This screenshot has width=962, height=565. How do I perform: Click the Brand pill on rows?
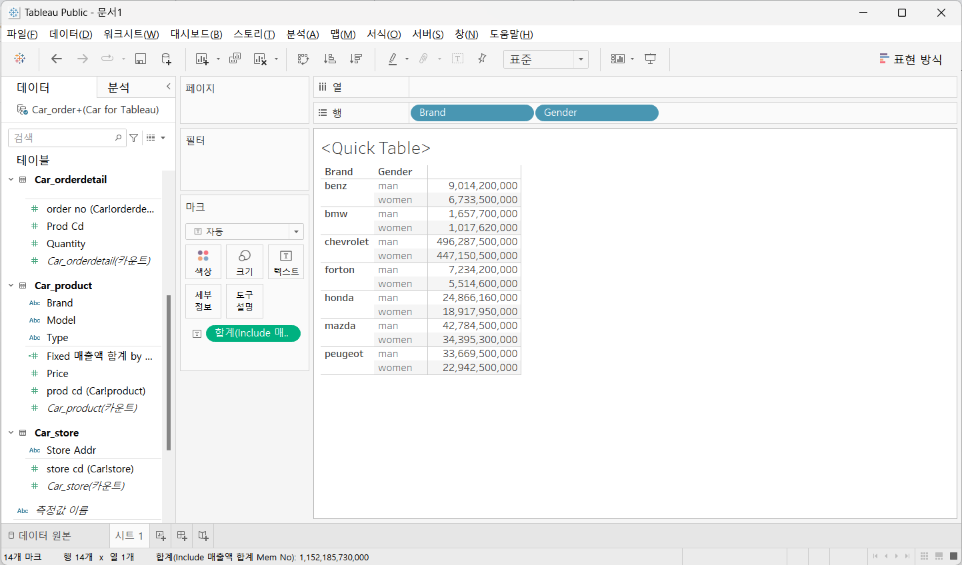[472, 113]
